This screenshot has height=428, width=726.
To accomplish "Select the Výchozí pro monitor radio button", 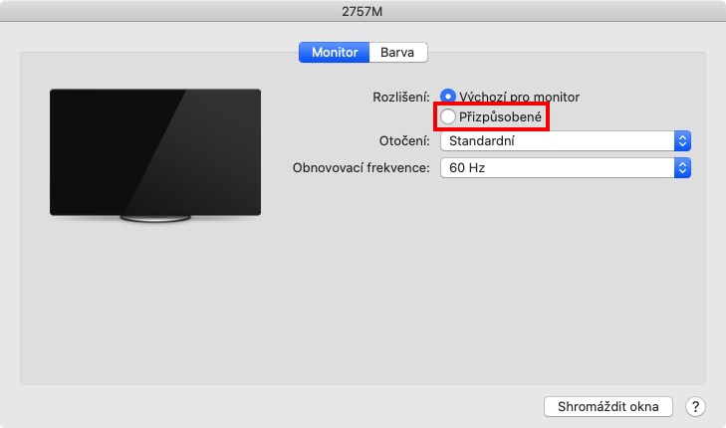I will point(448,97).
